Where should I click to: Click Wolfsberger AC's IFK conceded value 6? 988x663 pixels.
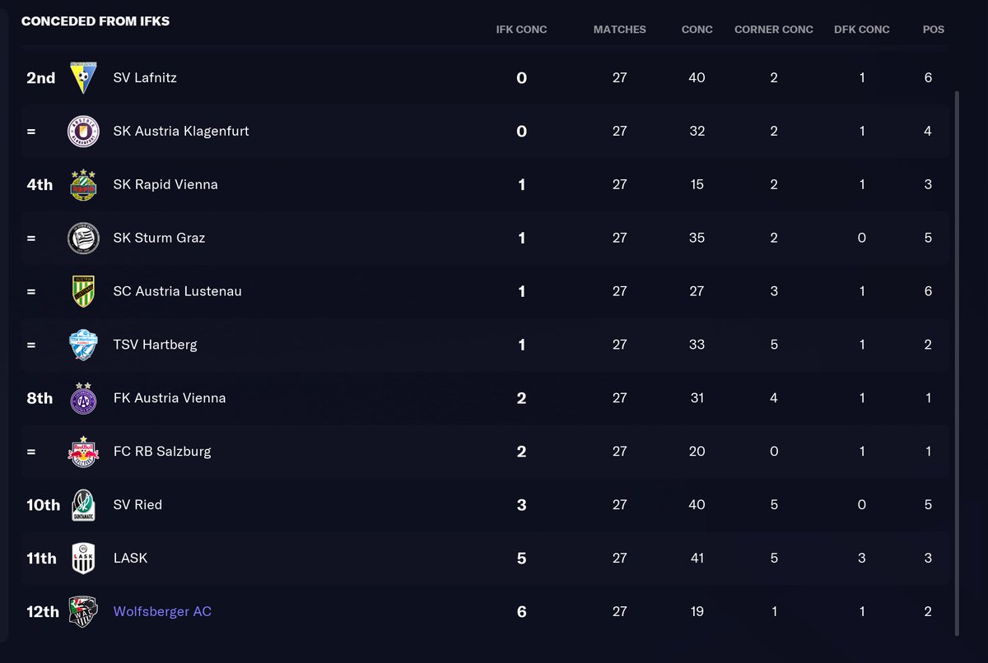click(x=521, y=612)
